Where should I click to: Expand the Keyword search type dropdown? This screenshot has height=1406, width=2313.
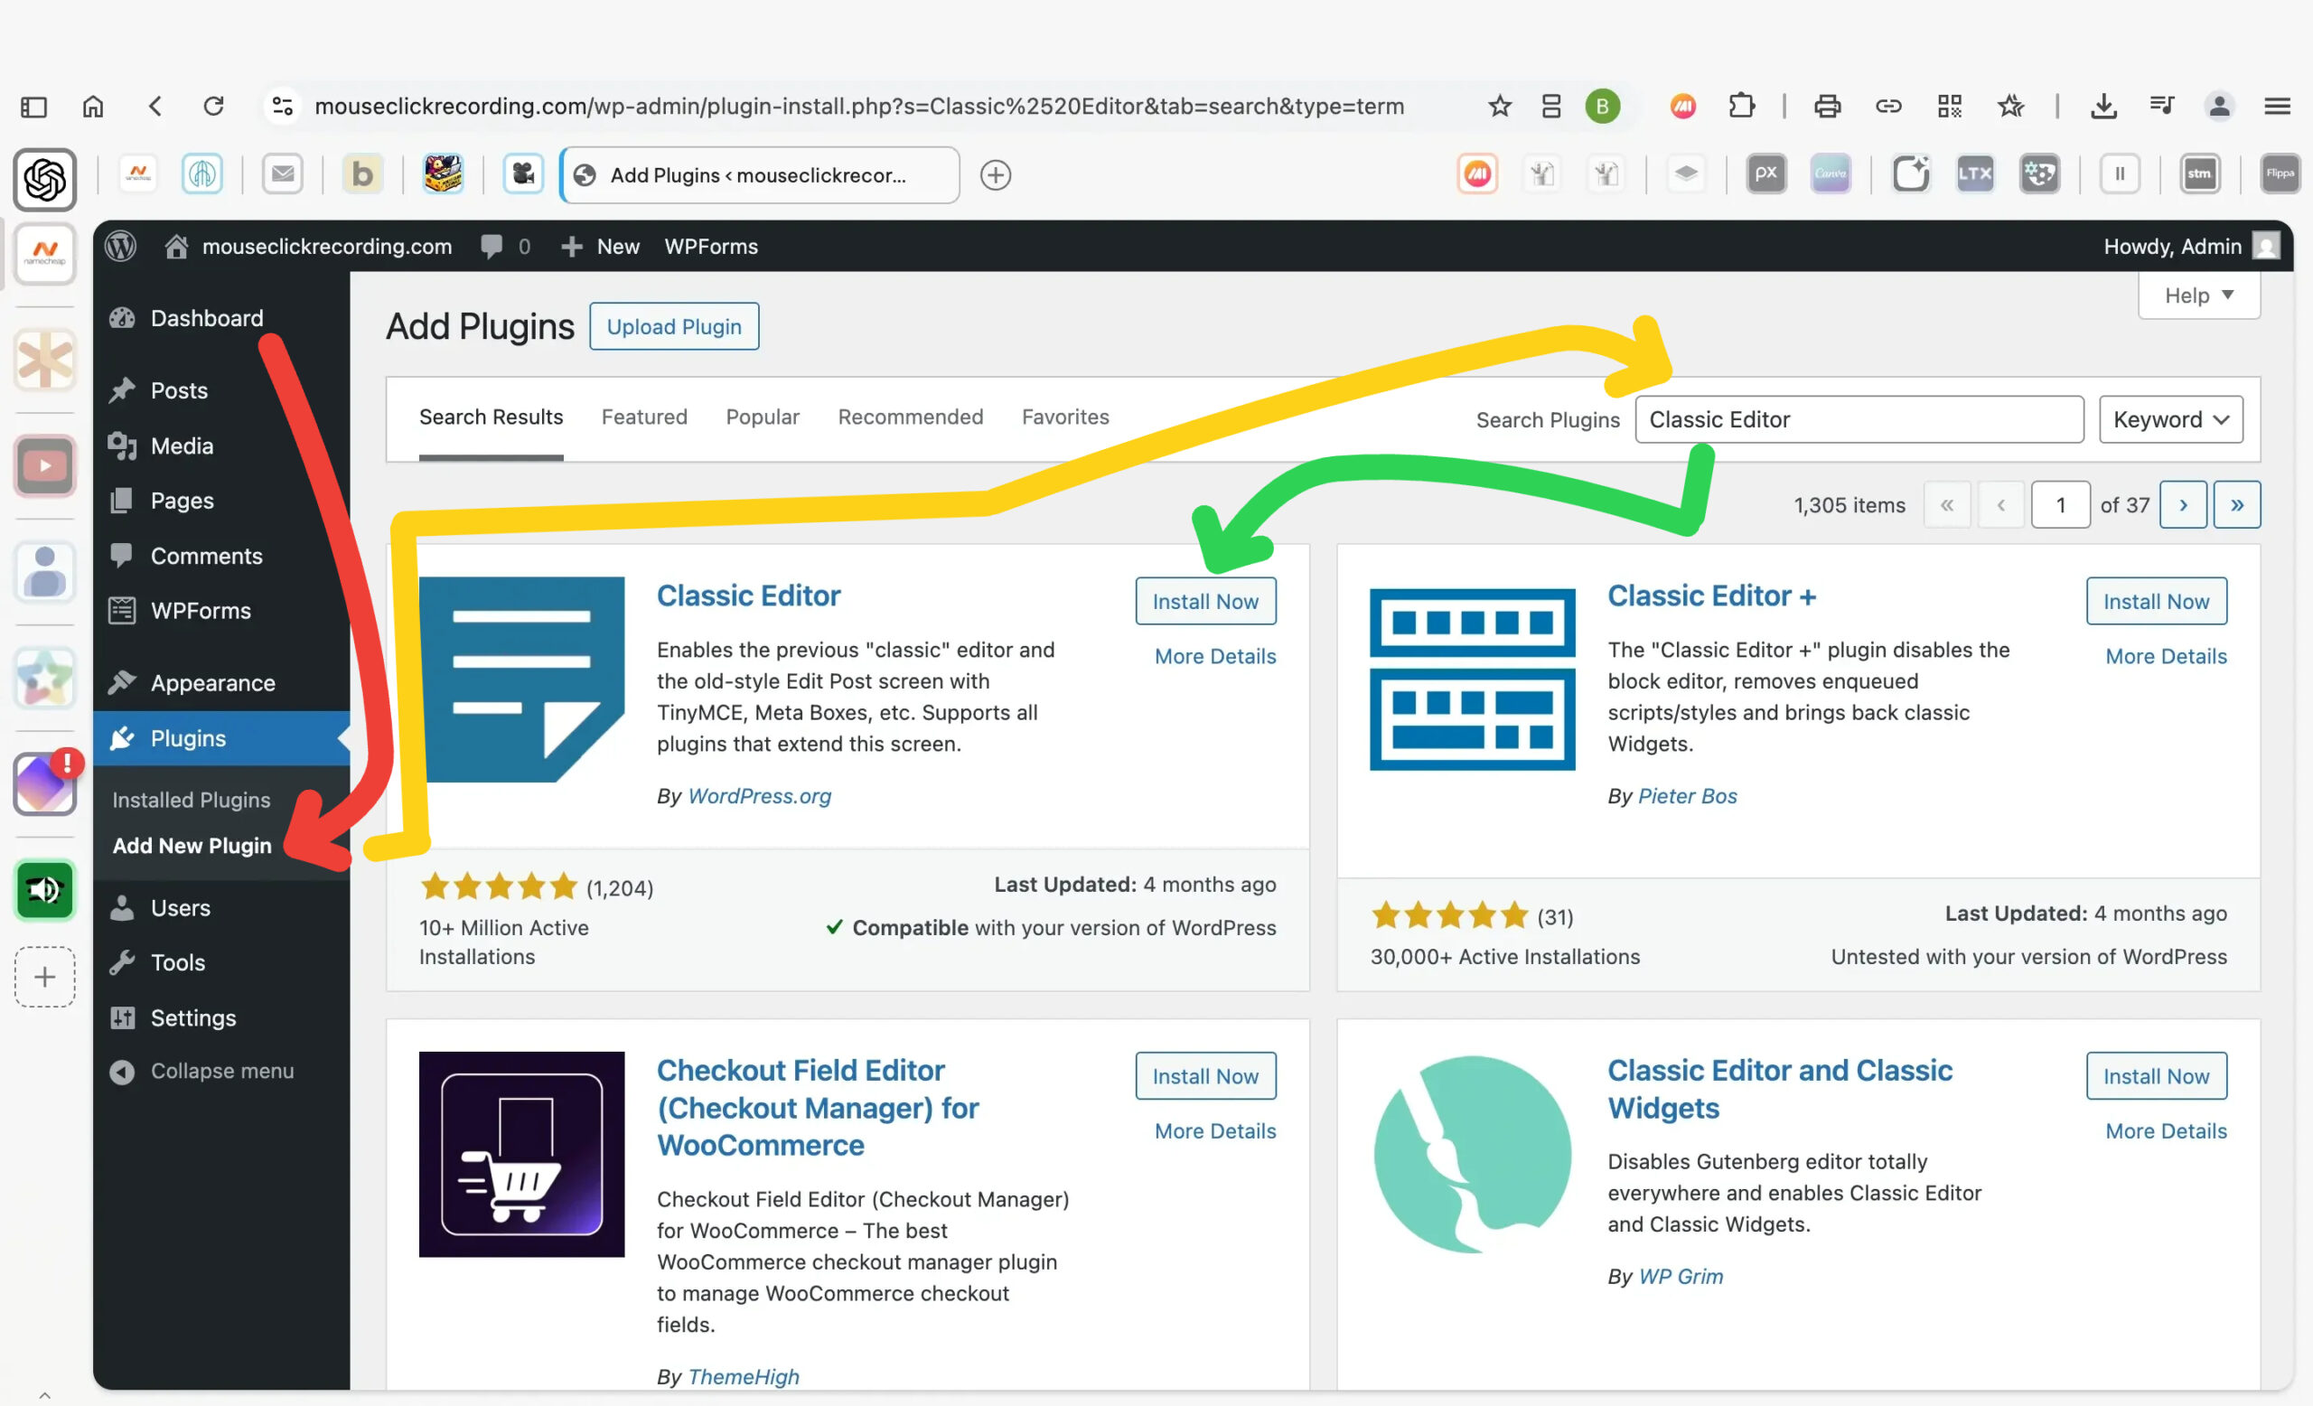click(2170, 419)
